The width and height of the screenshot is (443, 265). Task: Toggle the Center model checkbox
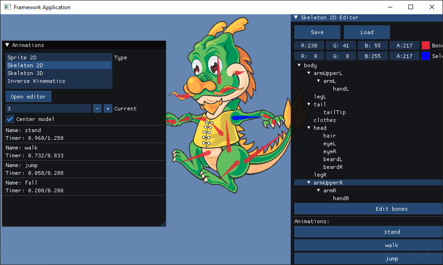click(x=10, y=119)
